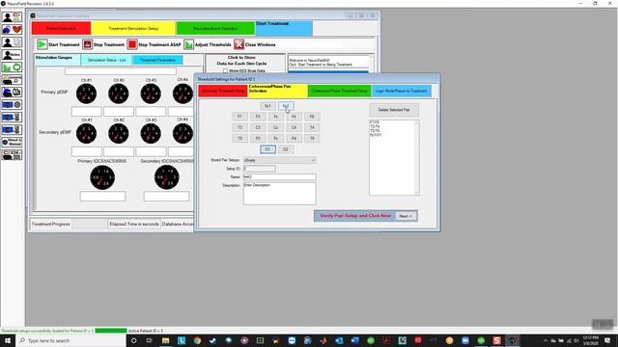Screen dimensions: 618x347
Task: Switch to Stimulation Status - List tab
Action: (106, 60)
